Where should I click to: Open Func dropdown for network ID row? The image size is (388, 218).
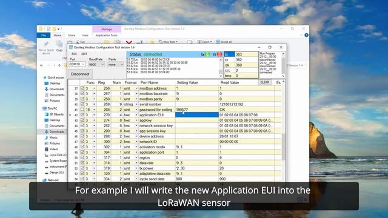[x=94, y=142]
